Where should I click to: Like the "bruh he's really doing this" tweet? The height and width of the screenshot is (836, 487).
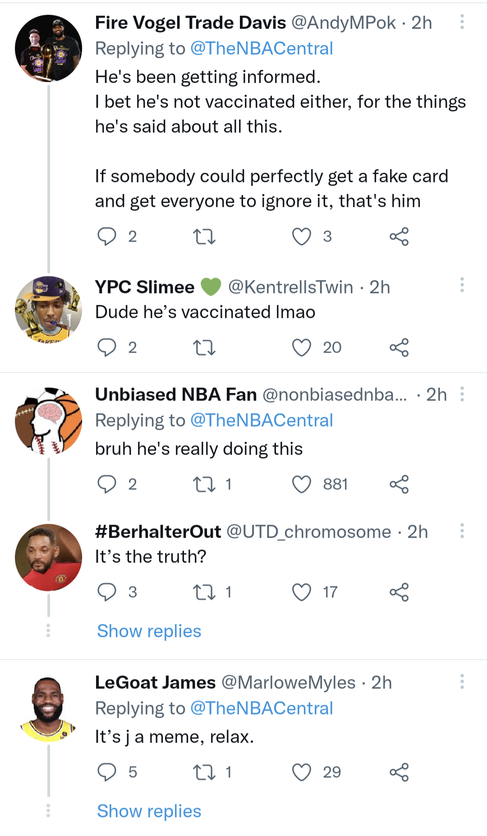pos(301,484)
